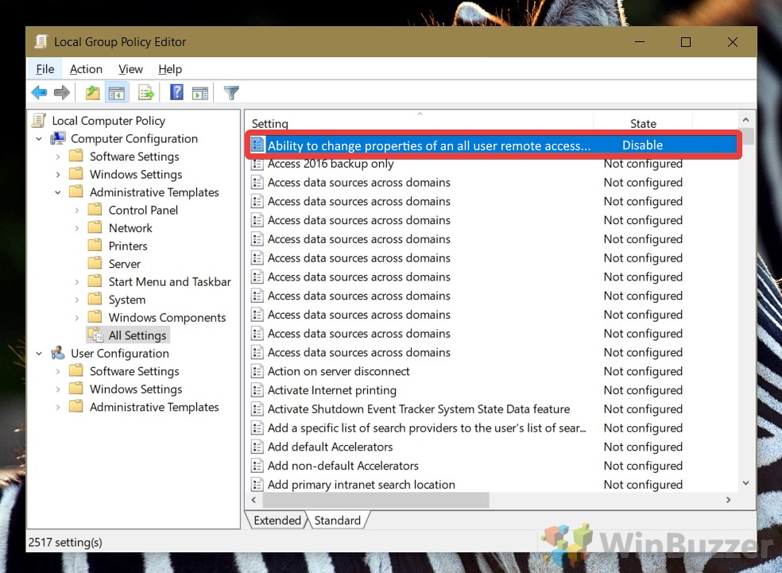The height and width of the screenshot is (573, 782).
Task: Click the policy icon beside Add default Accelerators
Action: 257,447
